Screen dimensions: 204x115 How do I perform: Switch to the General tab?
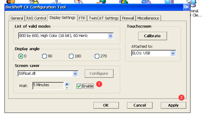(x=17, y=18)
